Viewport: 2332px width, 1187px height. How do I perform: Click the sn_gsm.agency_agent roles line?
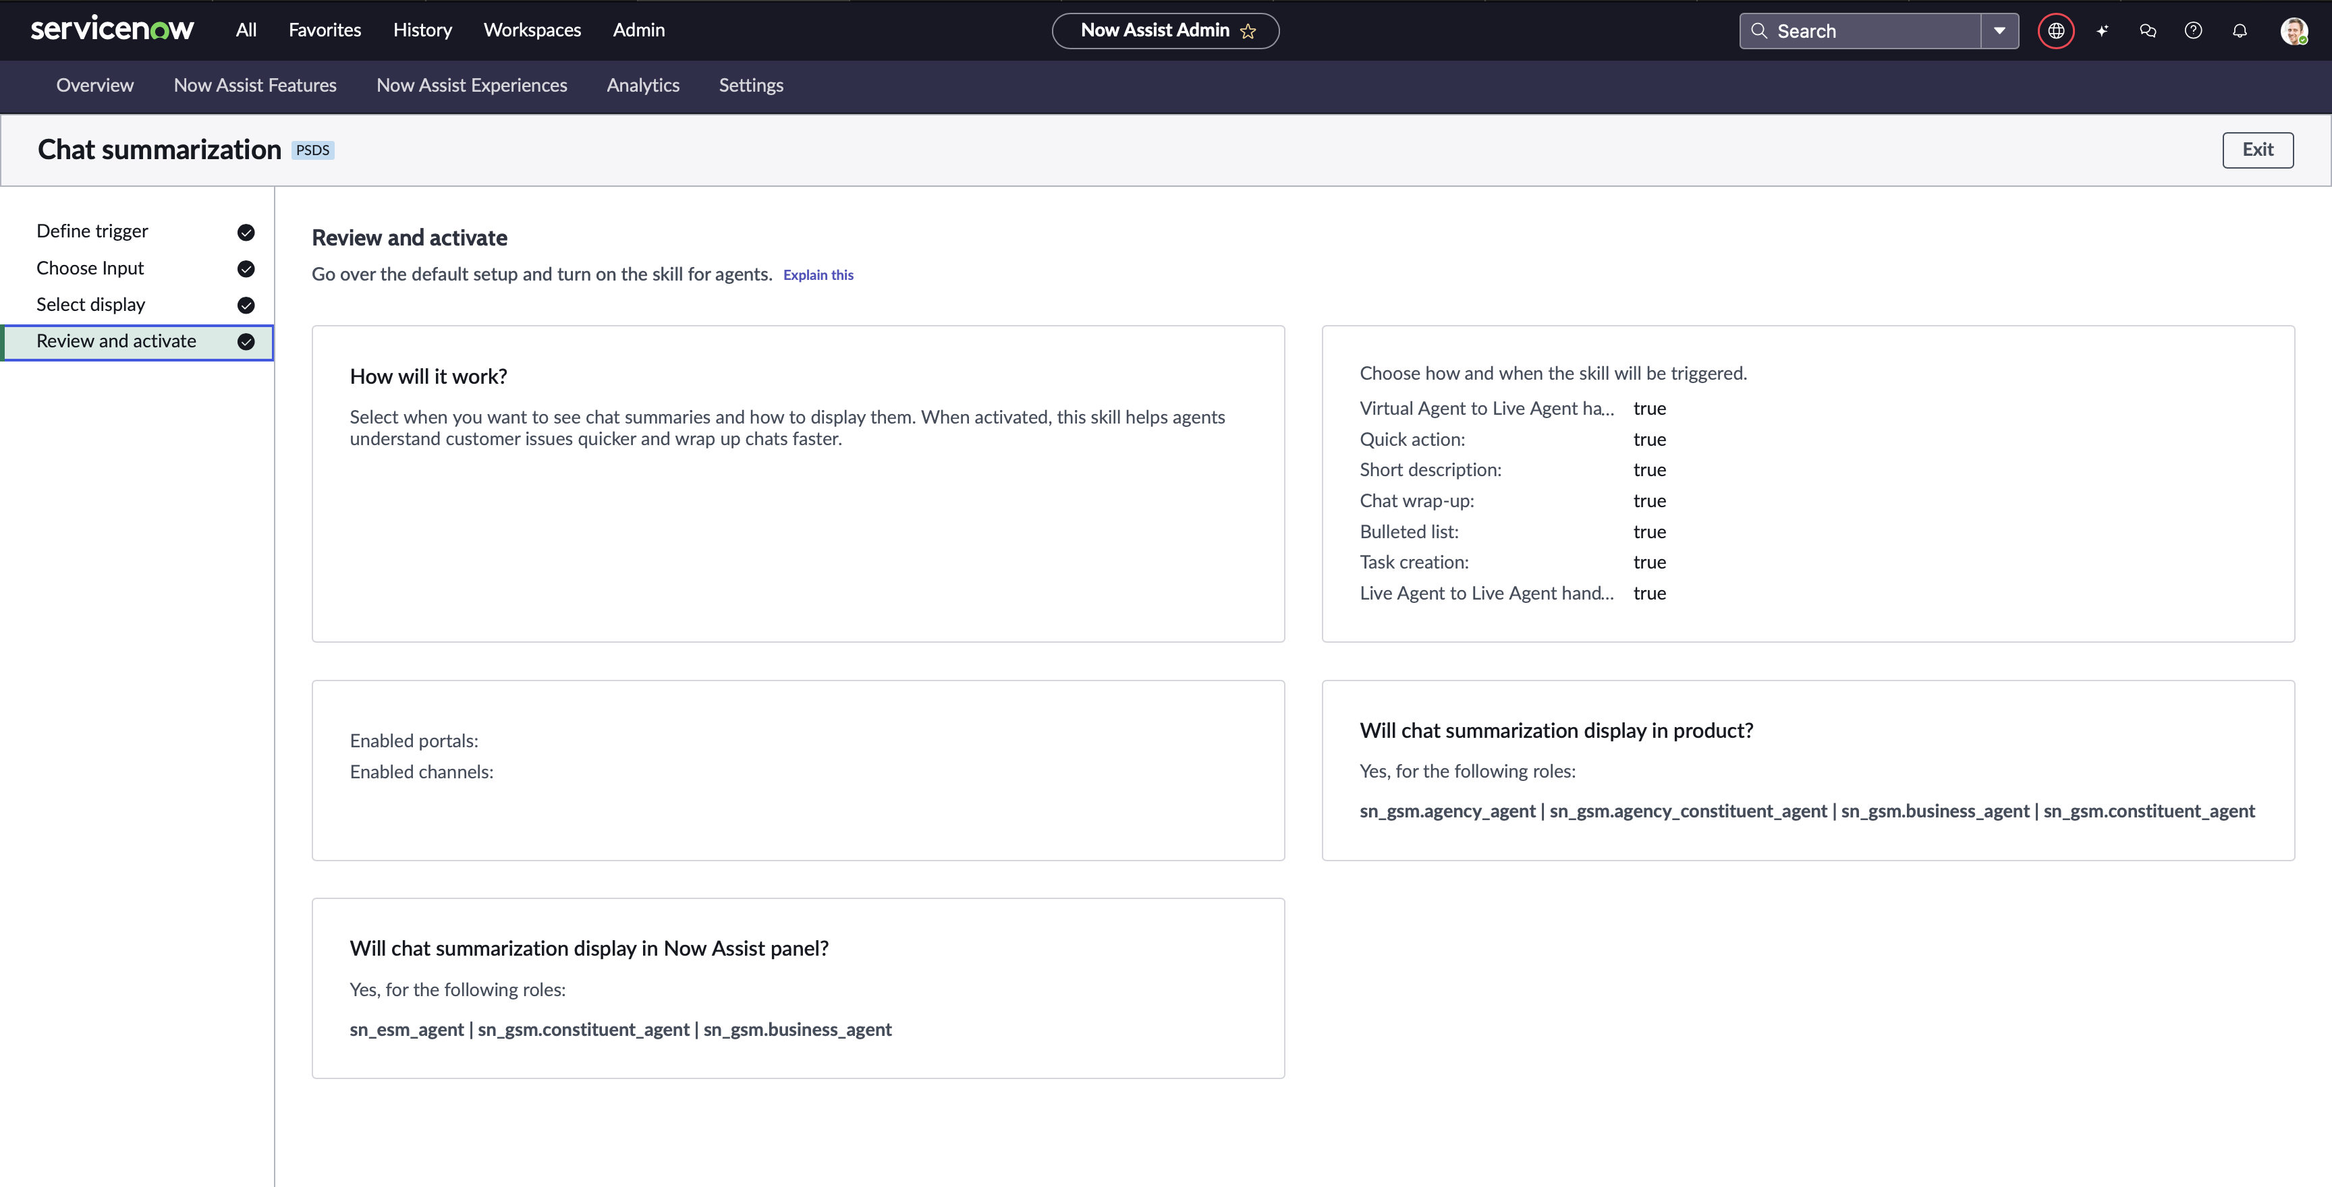pos(1807,811)
